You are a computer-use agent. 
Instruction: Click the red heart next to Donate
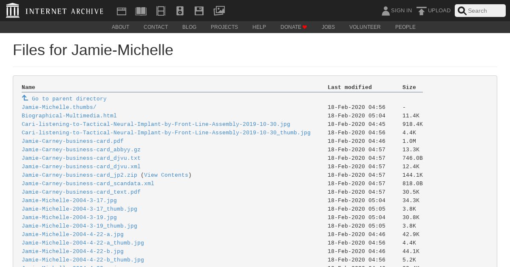click(x=305, y=27)
